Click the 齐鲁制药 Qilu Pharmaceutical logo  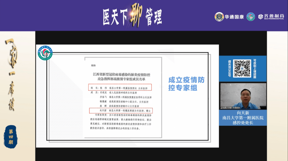click(271, 17)
